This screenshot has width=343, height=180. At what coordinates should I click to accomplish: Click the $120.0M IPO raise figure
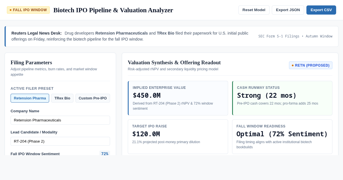coord(146,134)
